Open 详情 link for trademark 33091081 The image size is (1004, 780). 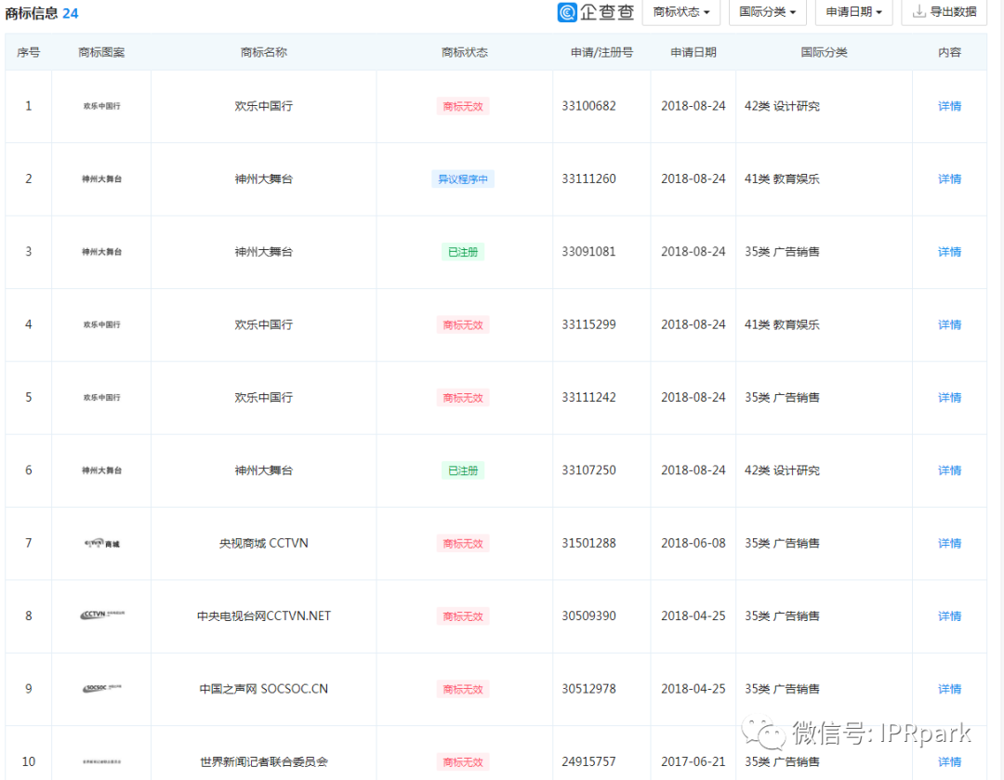[949, 252]
